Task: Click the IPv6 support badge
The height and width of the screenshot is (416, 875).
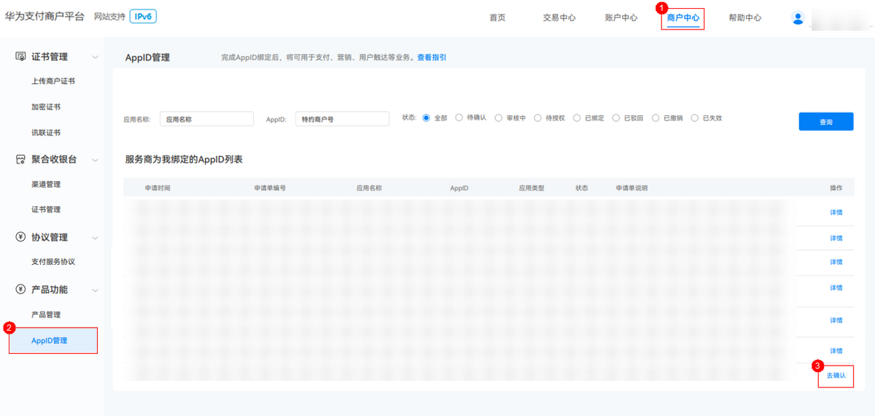Action: (x=143, y=16)
